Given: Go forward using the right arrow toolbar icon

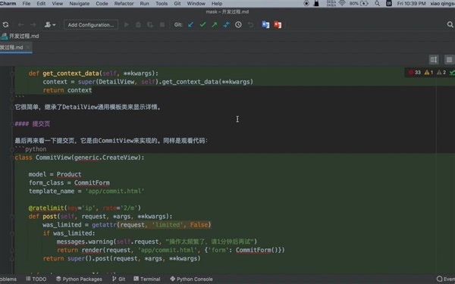Looking at the screenshot, I should (33, 25).
